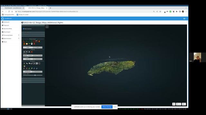Select the screen box clip tool
Screen dimensions: 206x115
[29, 52]
